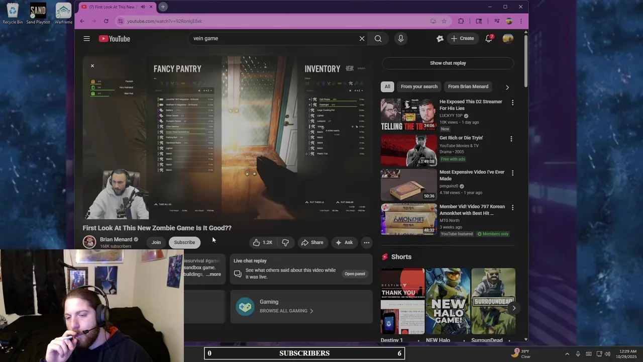643x362 pixels.
Task: Open the browser media control icon
Action: [497, 21]
